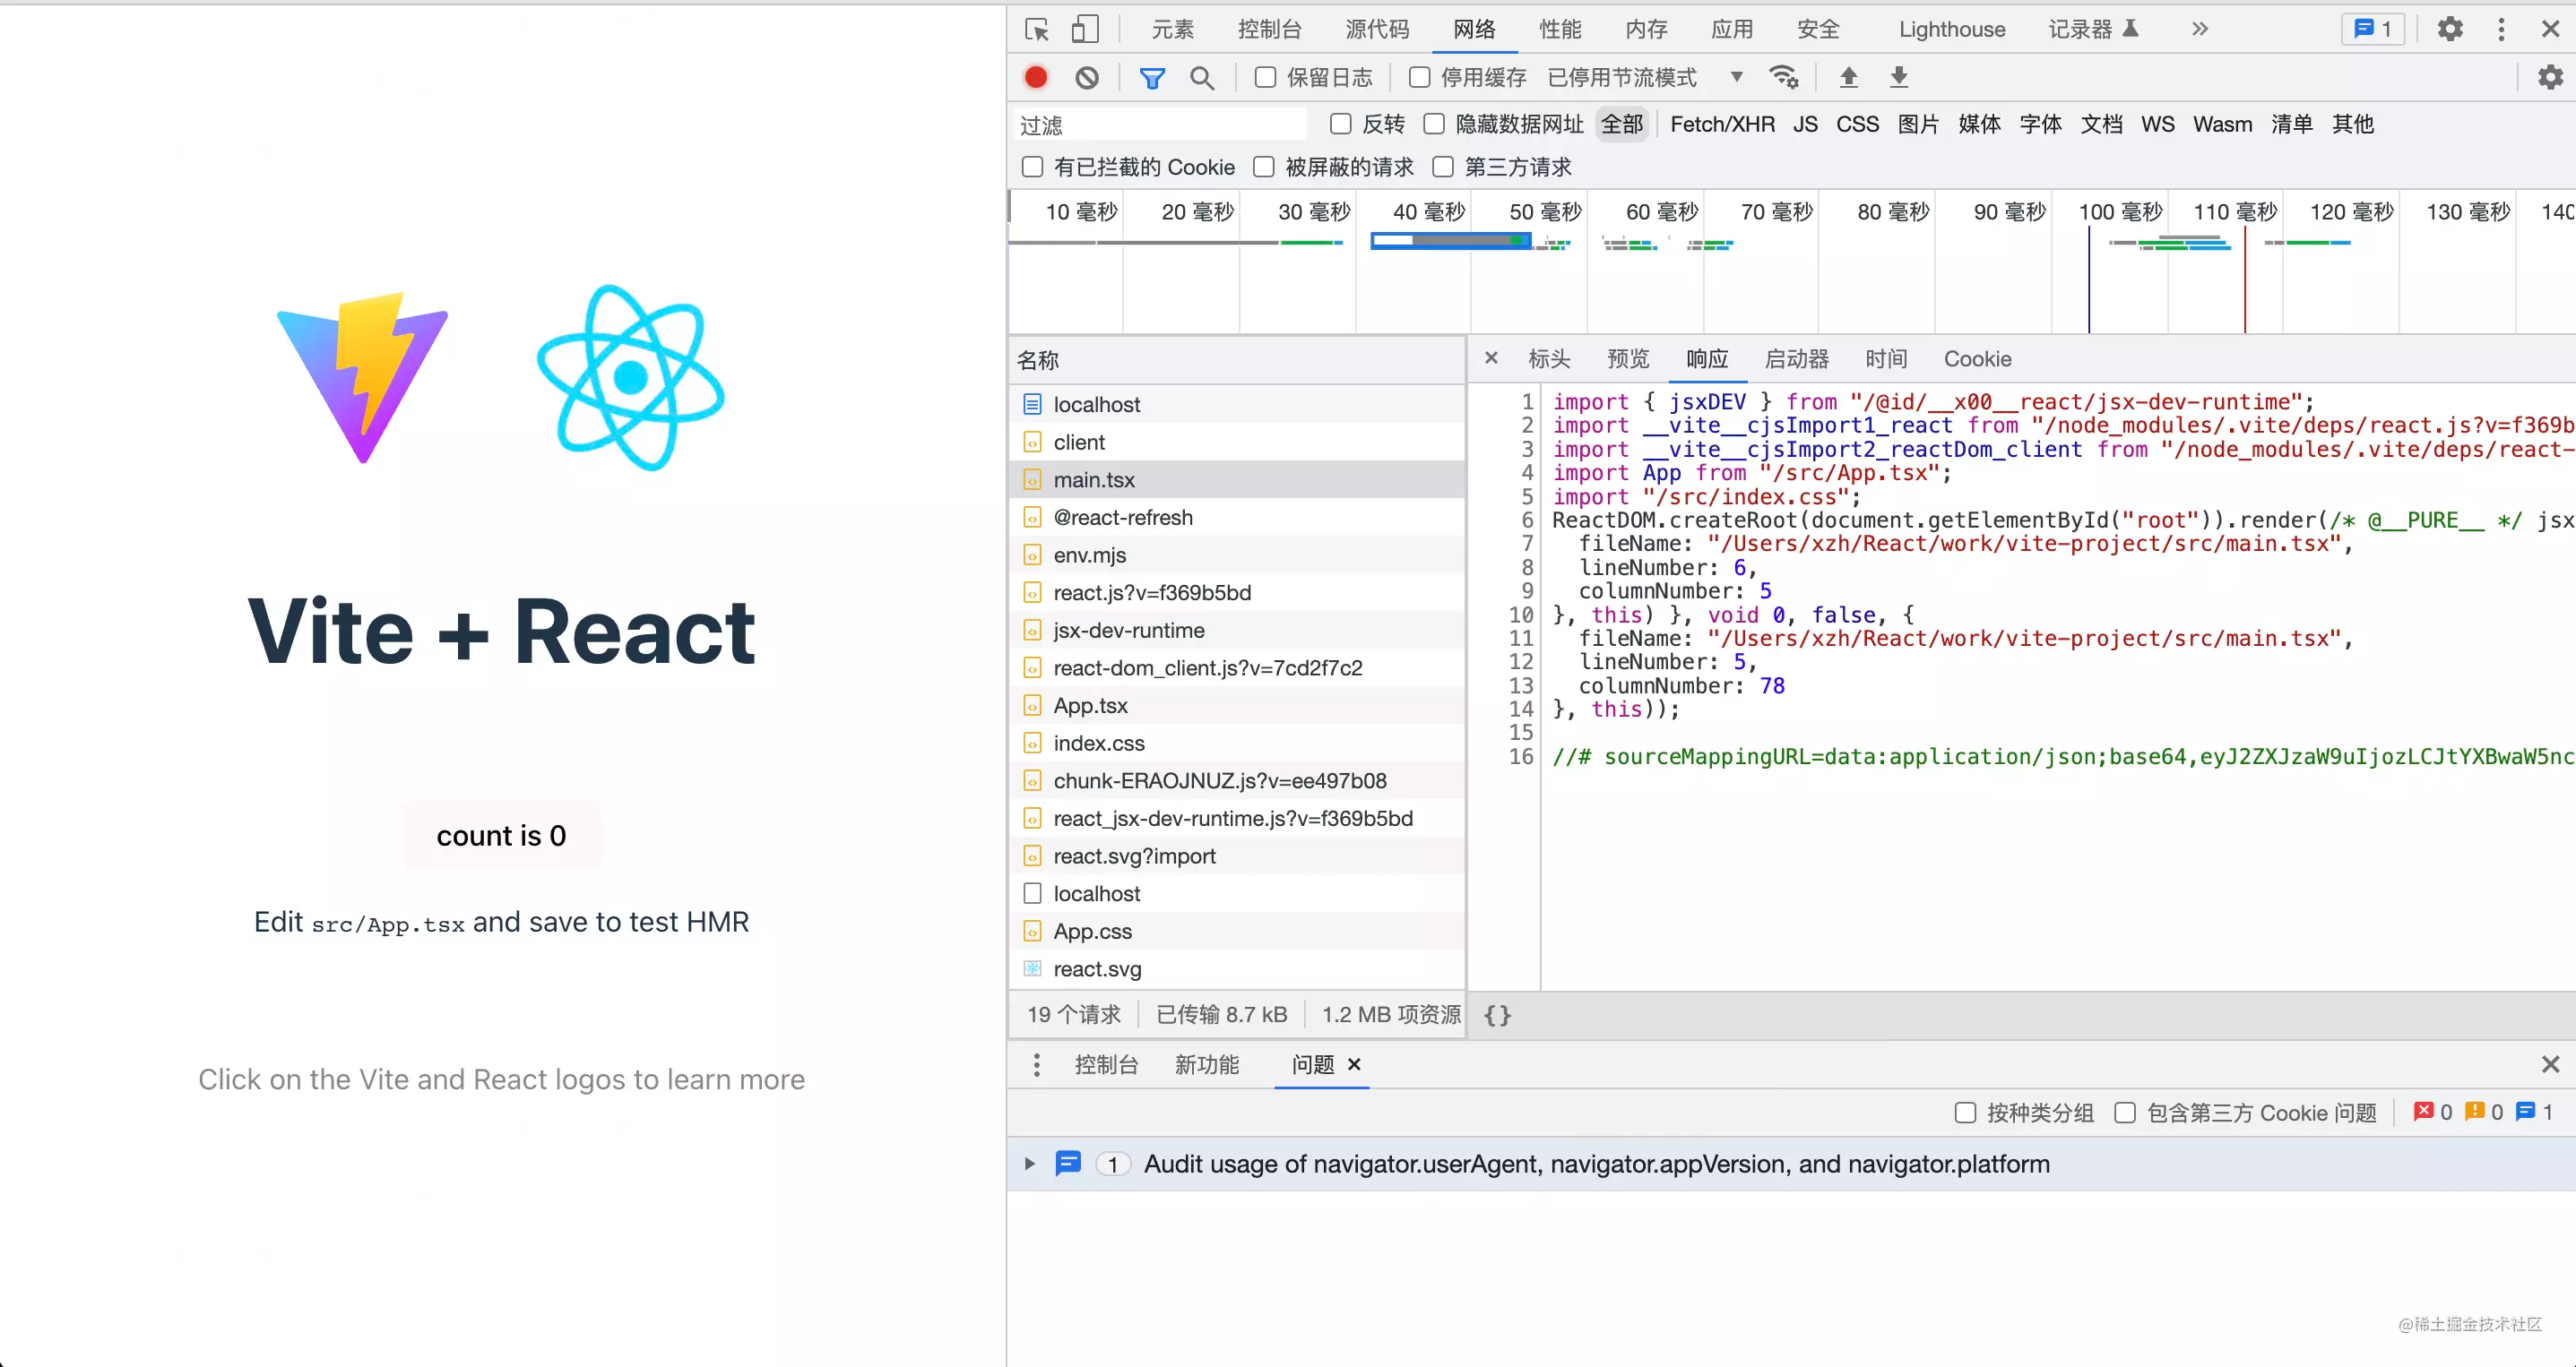This screenshot has width=2576, height=1367.
Task: Select react.svg request row
Action: point(1237,968)
